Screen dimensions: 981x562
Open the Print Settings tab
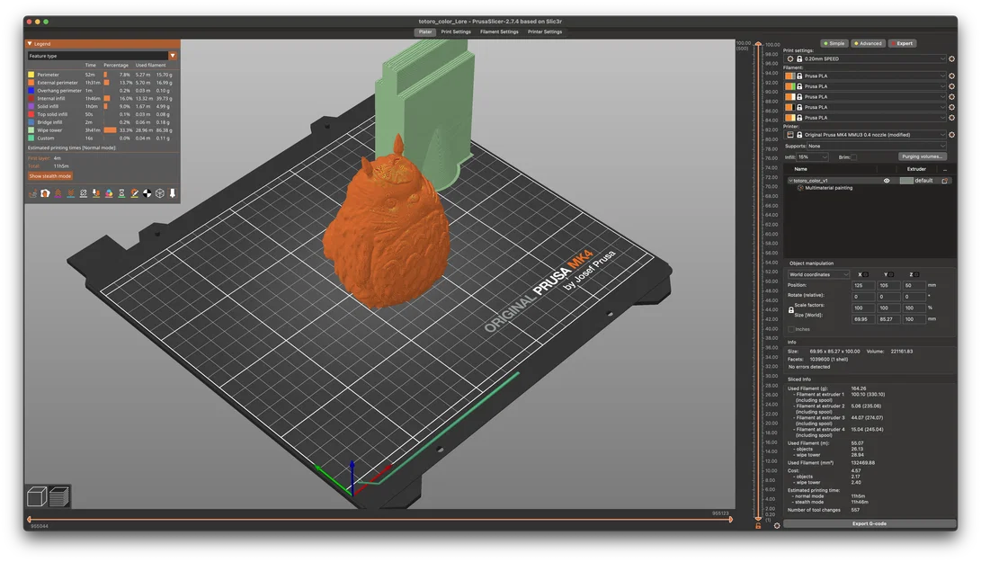click(456, 31)
